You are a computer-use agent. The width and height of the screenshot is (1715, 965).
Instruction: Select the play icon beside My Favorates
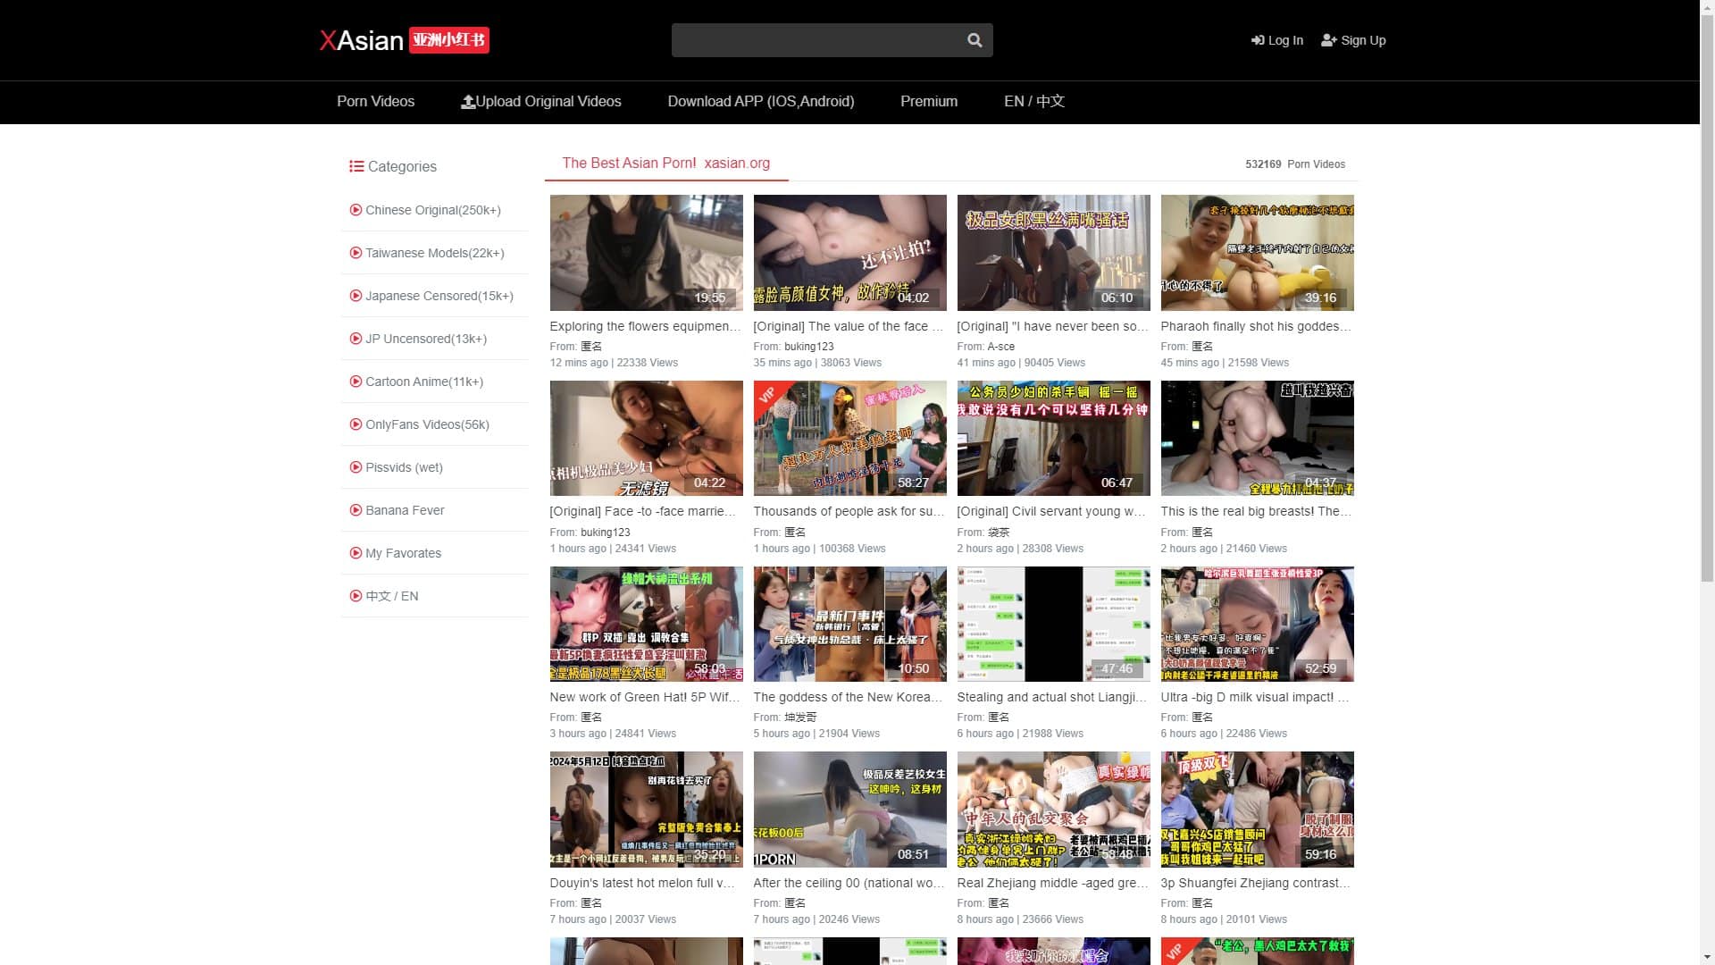(356, 553)
